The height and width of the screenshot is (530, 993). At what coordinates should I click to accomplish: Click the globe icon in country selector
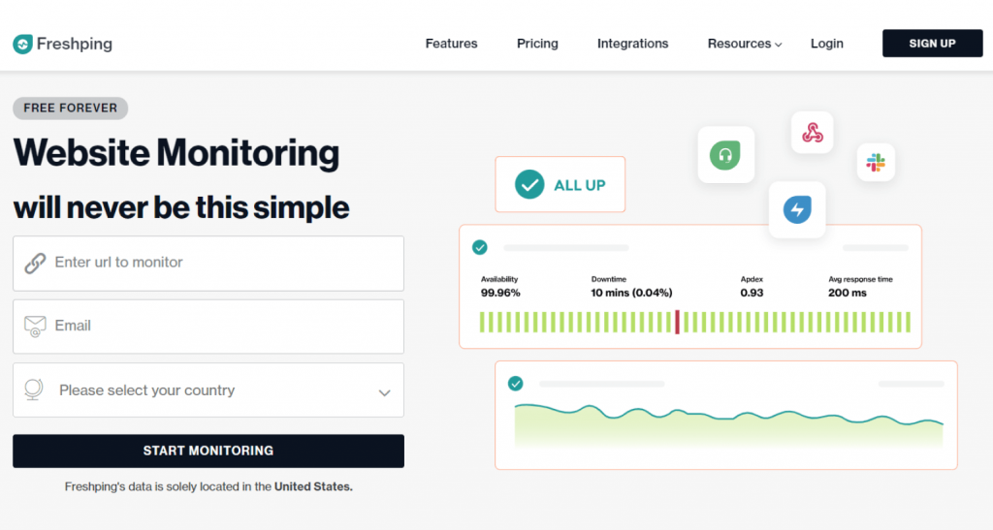[34, 390]
